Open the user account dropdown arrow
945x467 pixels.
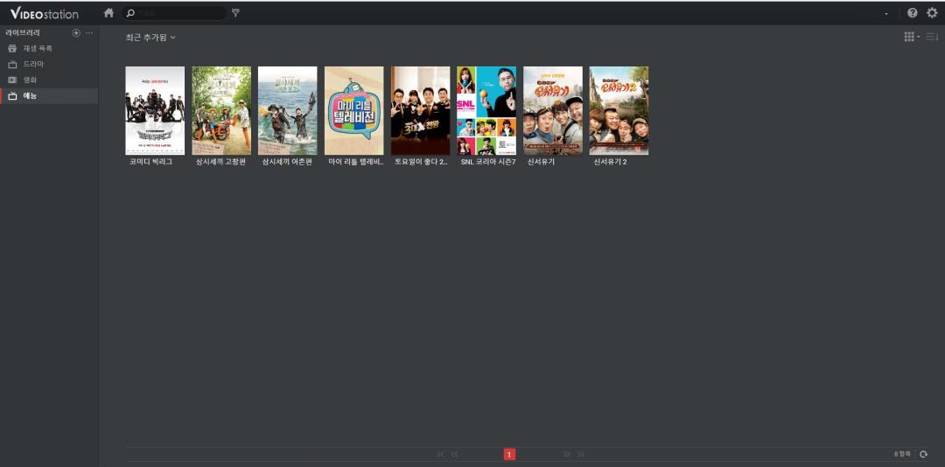(886, 14)
